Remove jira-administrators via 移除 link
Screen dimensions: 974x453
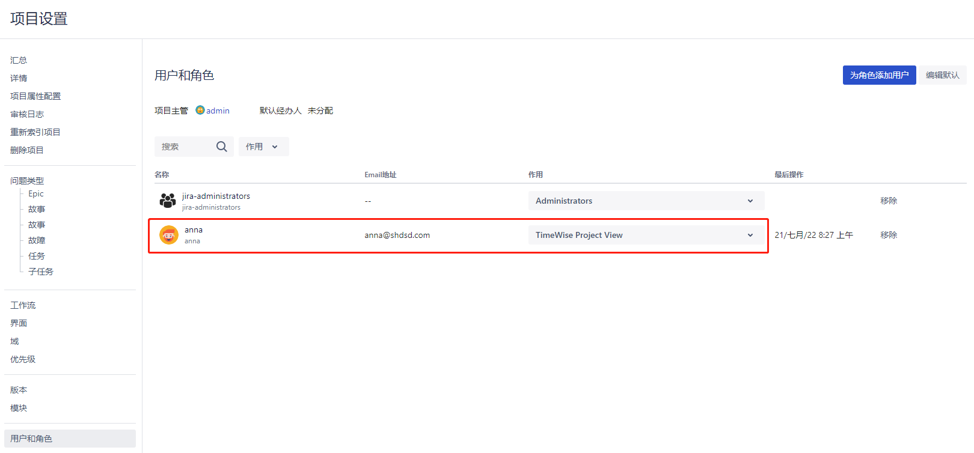pos(889,201)
